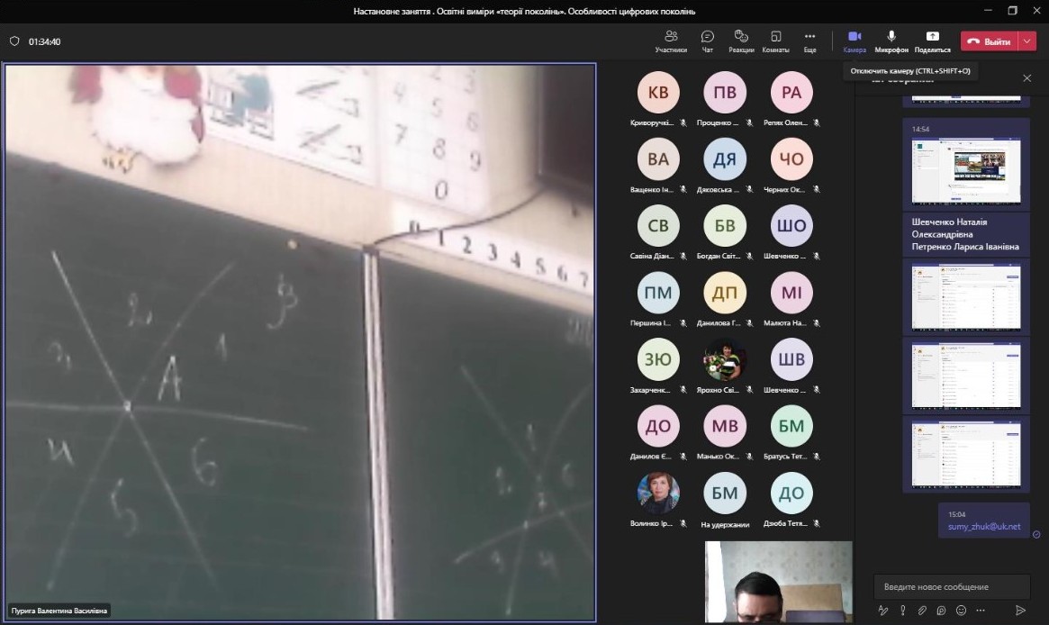Toggle the Микрофон microphone button
The image size is (1049, 625).
[891, 41]
